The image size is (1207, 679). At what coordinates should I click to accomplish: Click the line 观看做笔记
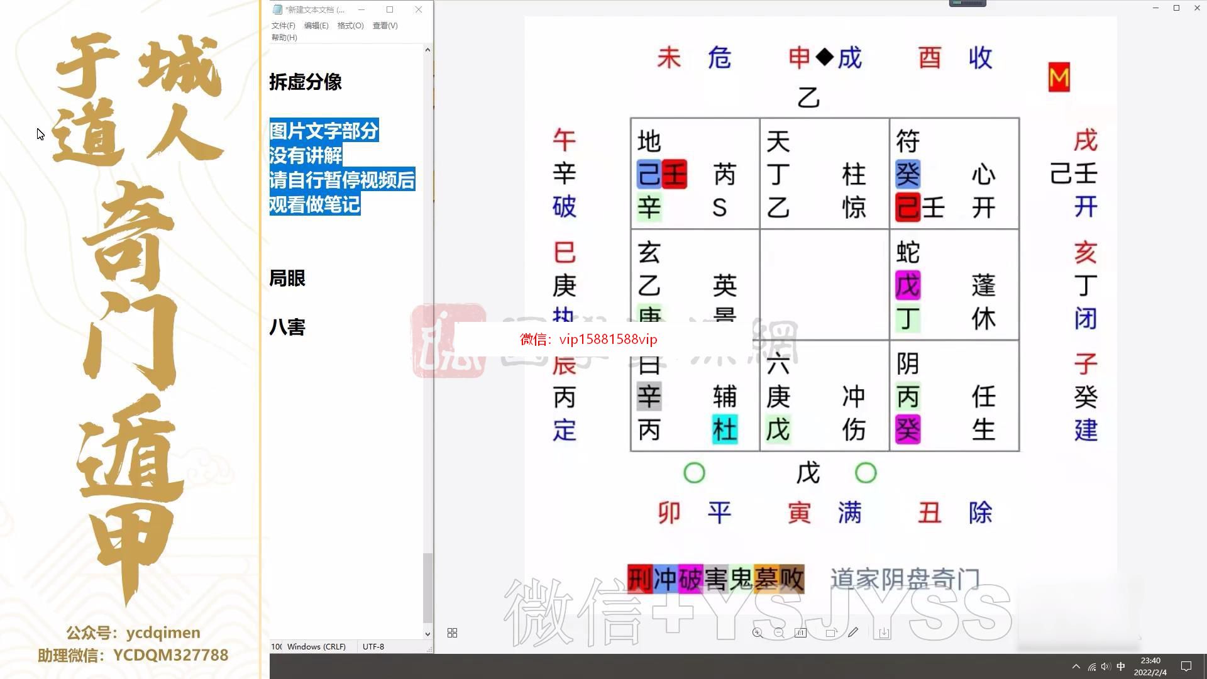(x=314, y=204)
